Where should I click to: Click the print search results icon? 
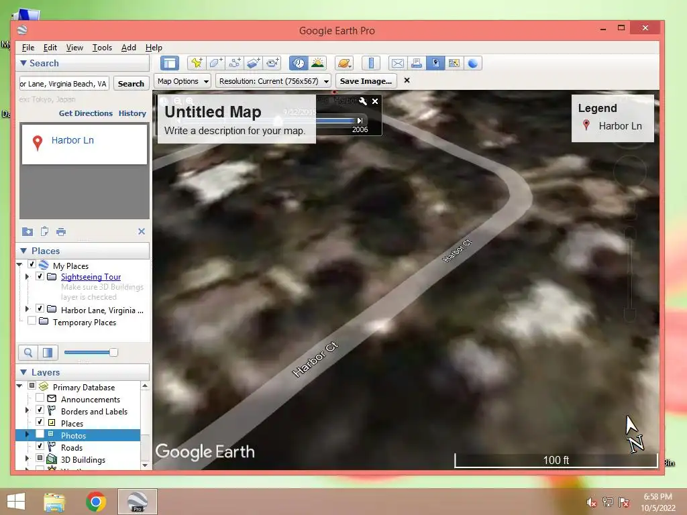[61, 231]
